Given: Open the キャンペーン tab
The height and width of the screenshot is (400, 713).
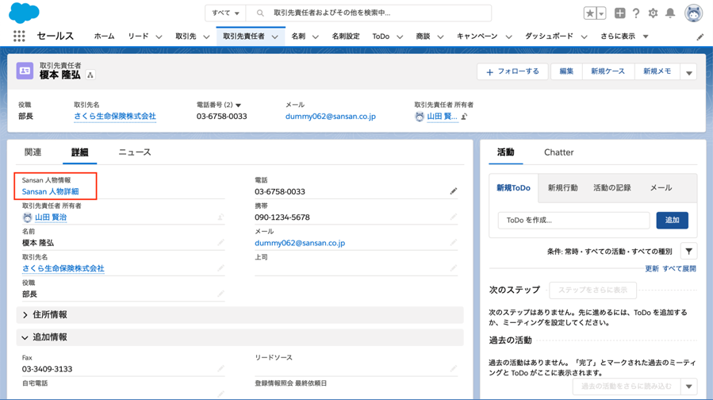Looking at the screenshot, I should coord(477,37).
